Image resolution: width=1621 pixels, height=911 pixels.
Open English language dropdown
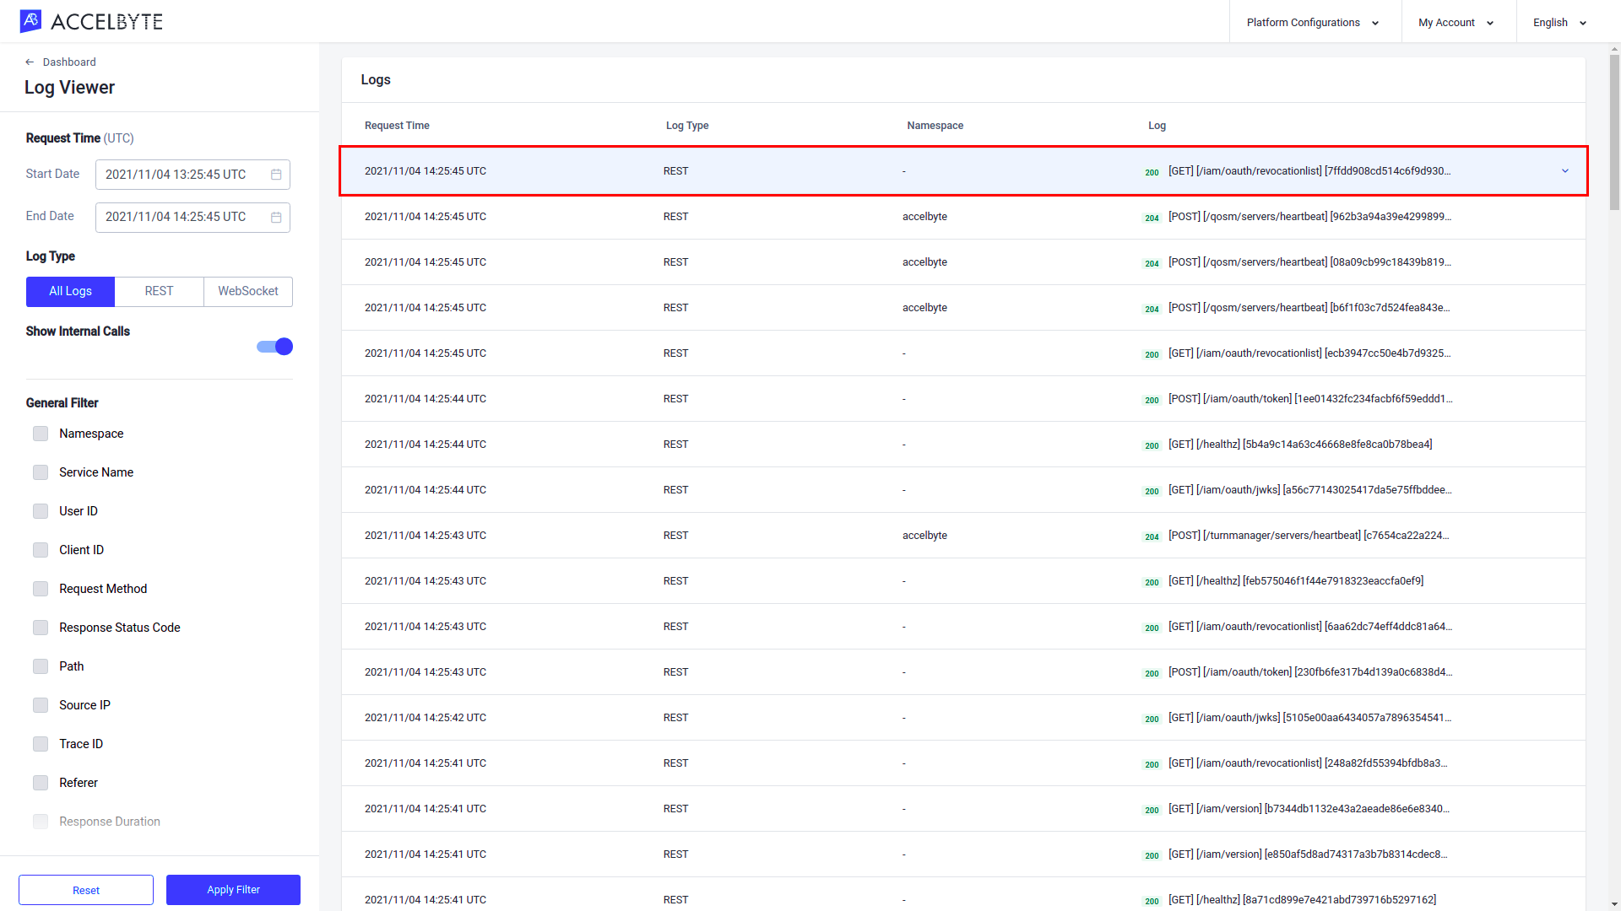click(1561, 22)
